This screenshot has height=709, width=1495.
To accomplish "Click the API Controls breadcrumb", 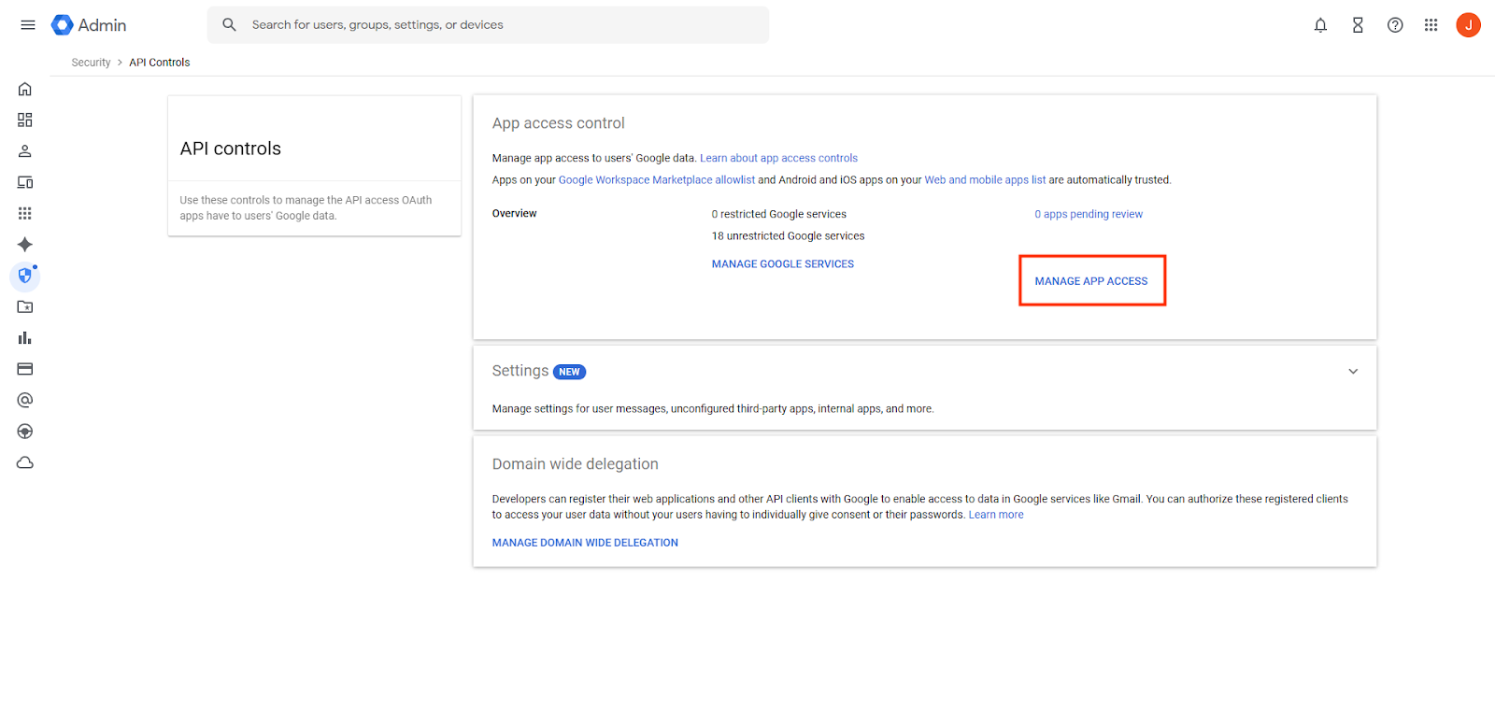I will 160,63.
